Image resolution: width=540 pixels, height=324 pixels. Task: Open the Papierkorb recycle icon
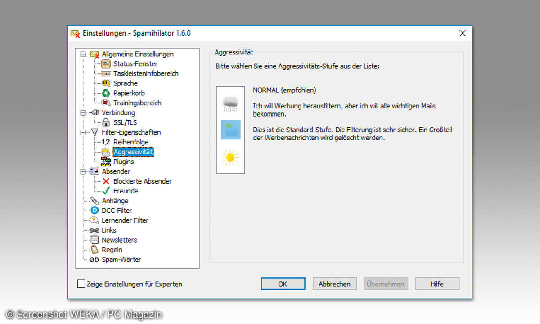coord(106,93)
